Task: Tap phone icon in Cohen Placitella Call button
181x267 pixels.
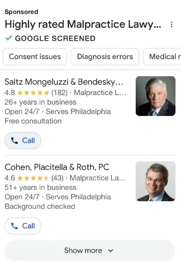Action: point(14,226)
